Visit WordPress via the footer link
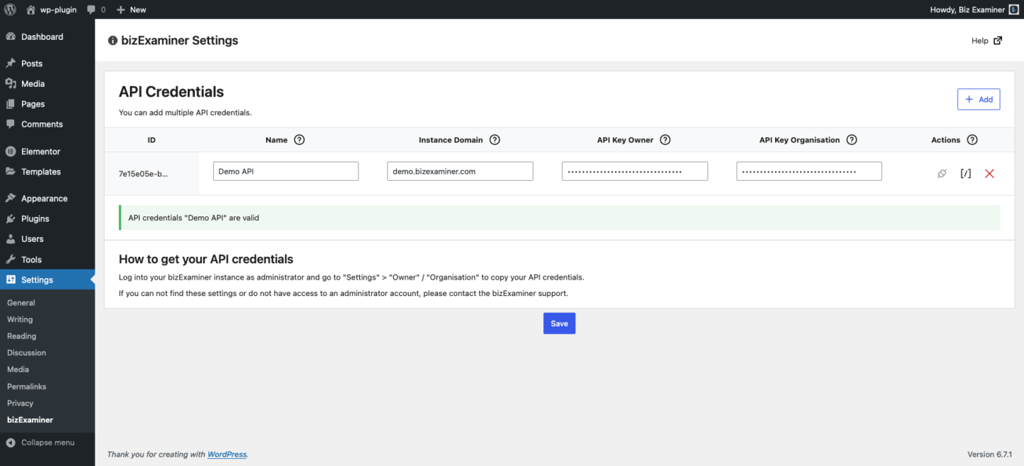 (226, 454)
